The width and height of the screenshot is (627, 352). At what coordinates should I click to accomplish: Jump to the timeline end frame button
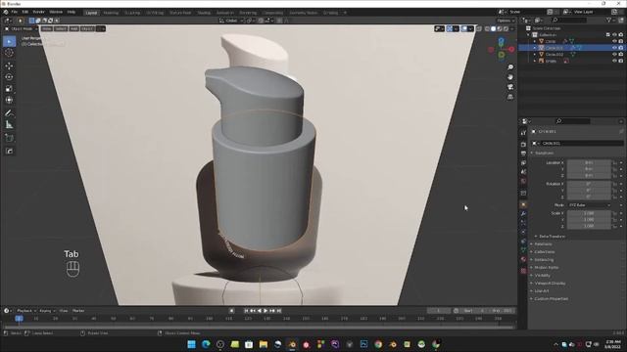pyautogui.click(x=279, y=311)
